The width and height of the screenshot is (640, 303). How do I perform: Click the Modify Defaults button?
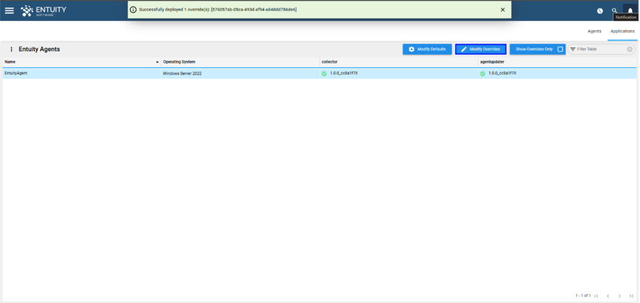click(427, 49)
